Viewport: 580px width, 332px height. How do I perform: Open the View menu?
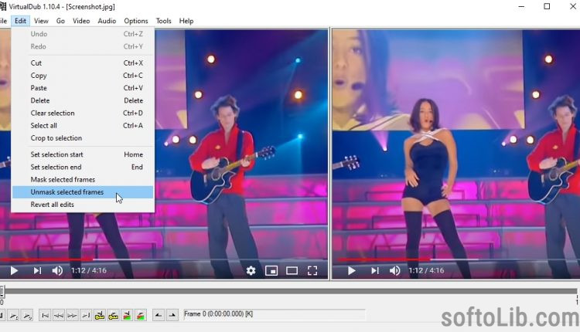pos(41,21)
